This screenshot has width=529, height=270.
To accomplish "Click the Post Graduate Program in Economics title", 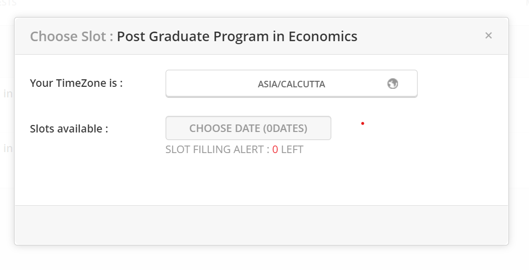I will tap(237, 37).
